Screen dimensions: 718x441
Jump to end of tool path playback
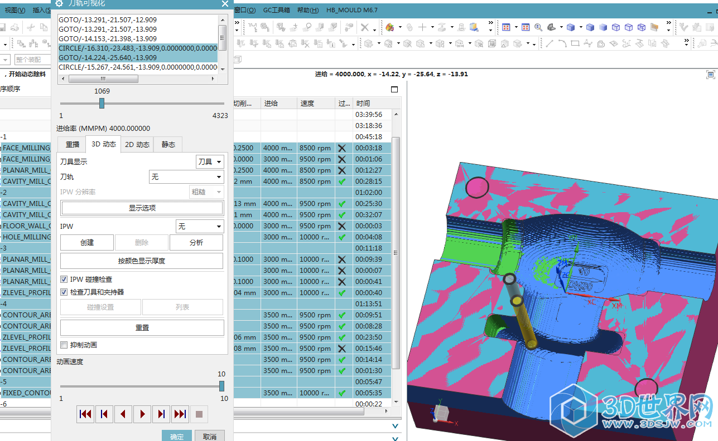(180, 414)
